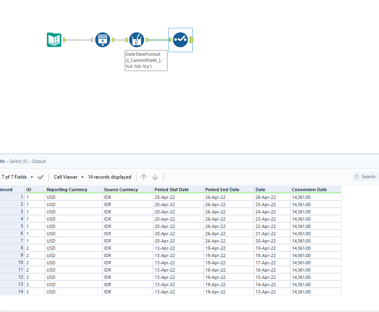Viewport: 379px width, 312px height.
Task: Click the DateTimeFormat annotation box
Action: (x=146, y=60)
